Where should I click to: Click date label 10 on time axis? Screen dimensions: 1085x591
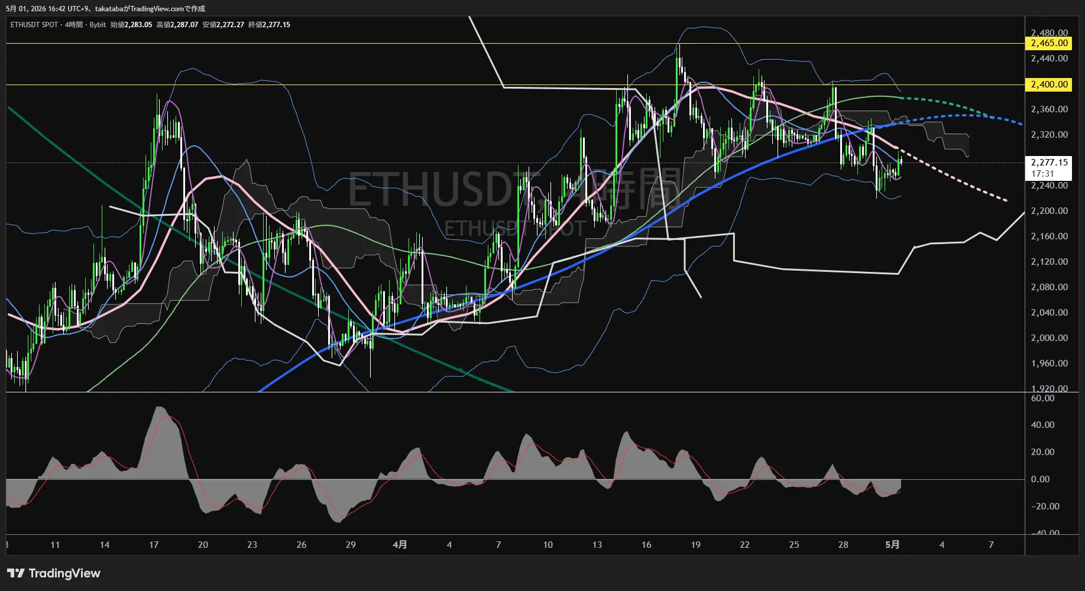click(x=548, y=545)
